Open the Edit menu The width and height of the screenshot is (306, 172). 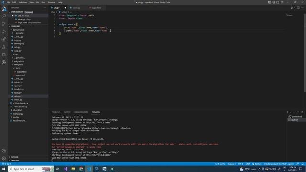tap(14, 2)
